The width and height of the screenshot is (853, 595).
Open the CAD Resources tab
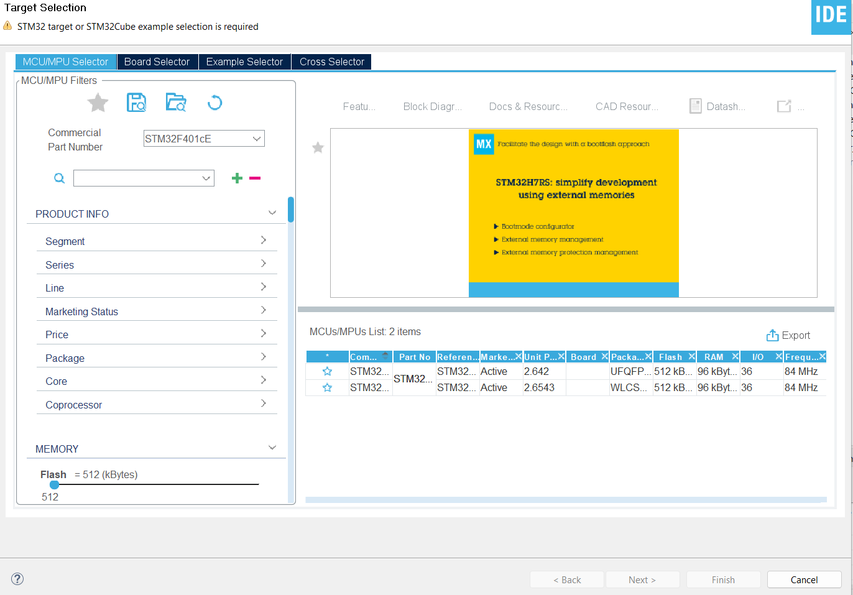click(627, 106)
